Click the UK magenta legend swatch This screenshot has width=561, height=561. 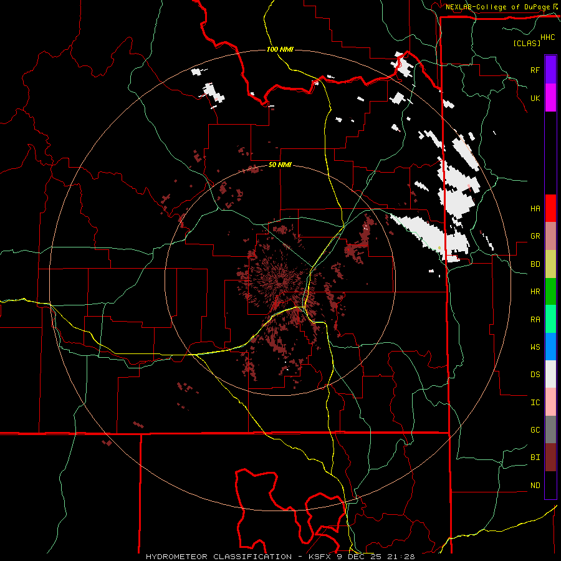tap(550, 98)
